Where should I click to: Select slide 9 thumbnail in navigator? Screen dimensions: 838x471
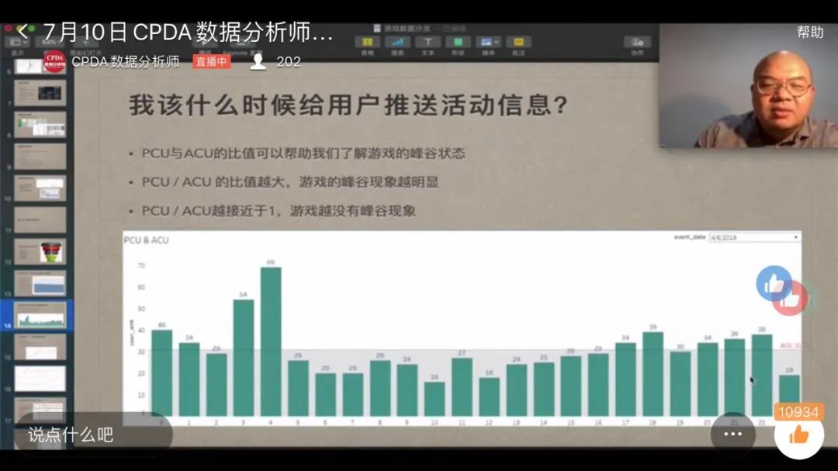(40, 156)
